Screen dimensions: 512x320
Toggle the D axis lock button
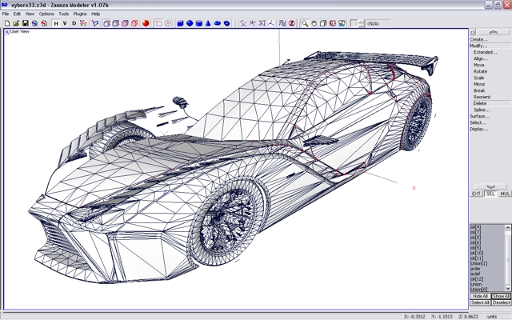pyautogui.click(x=74, y=23)
